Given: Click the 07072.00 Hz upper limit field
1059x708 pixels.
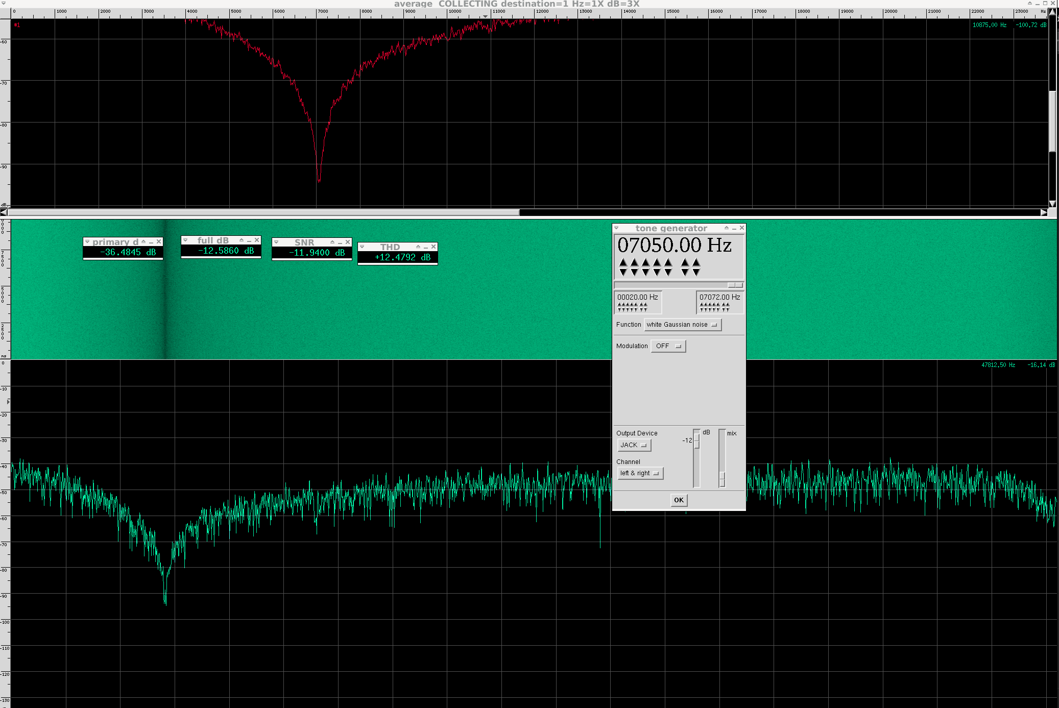Looking at the screenshot, I should coord(719,297).
